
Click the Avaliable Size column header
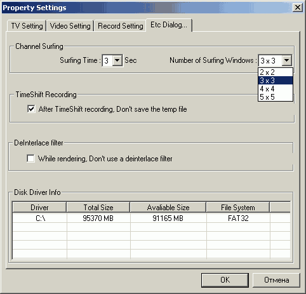(x=168, y=207)
